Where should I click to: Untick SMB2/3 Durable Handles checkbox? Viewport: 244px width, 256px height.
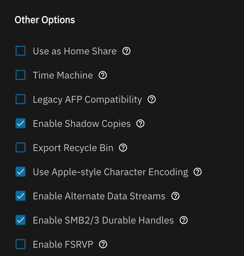pos(20,220)
